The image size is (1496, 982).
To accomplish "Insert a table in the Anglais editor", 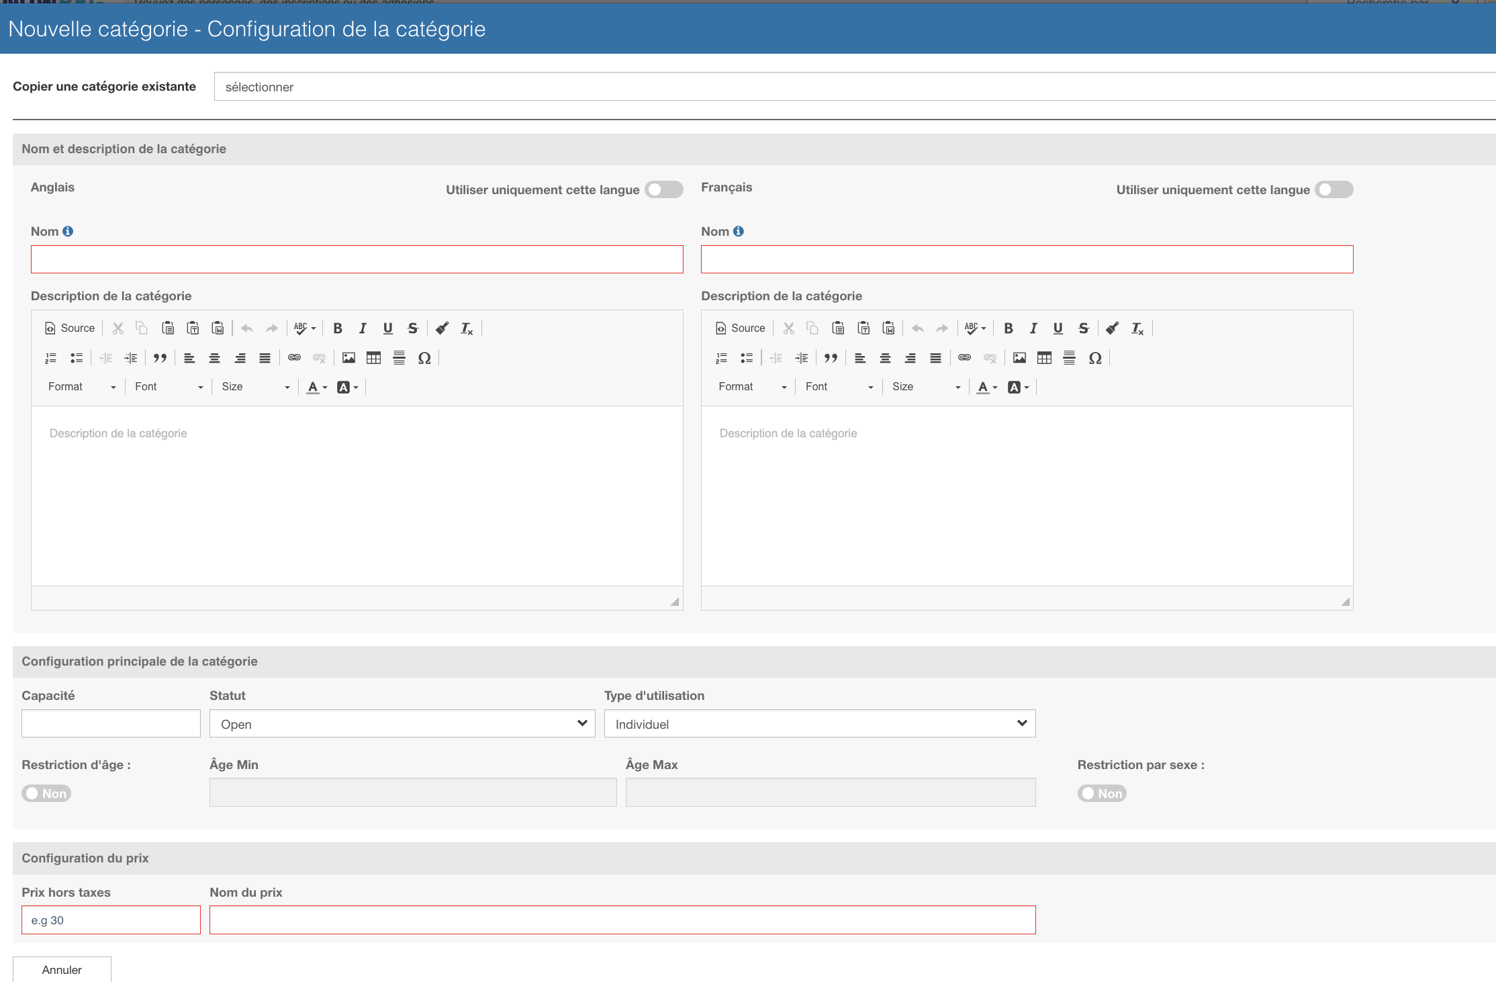I will 373,357.
